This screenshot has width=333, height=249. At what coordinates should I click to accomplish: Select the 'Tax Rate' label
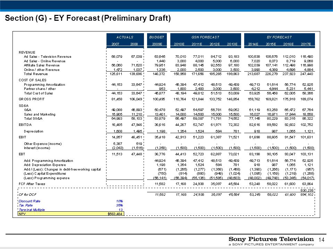pyautogui.click(x=25, y=205)
